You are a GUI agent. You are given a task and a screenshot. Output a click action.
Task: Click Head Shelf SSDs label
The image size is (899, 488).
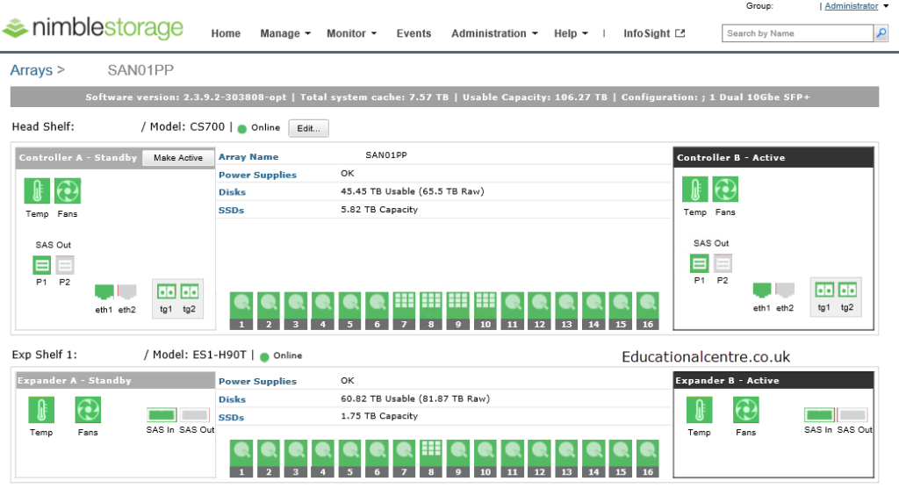click(231, 211)
